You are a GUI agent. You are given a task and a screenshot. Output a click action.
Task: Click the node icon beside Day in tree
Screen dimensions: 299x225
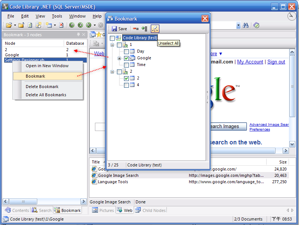[132, 51]
